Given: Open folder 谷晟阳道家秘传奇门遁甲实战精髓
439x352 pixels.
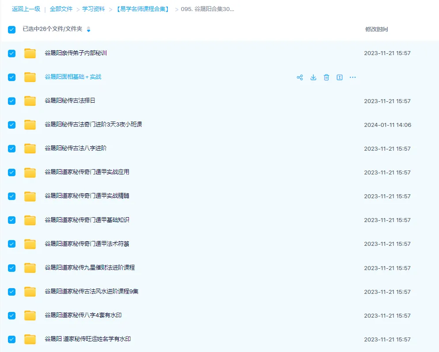Looking at the screenshot, I should 87,196.
